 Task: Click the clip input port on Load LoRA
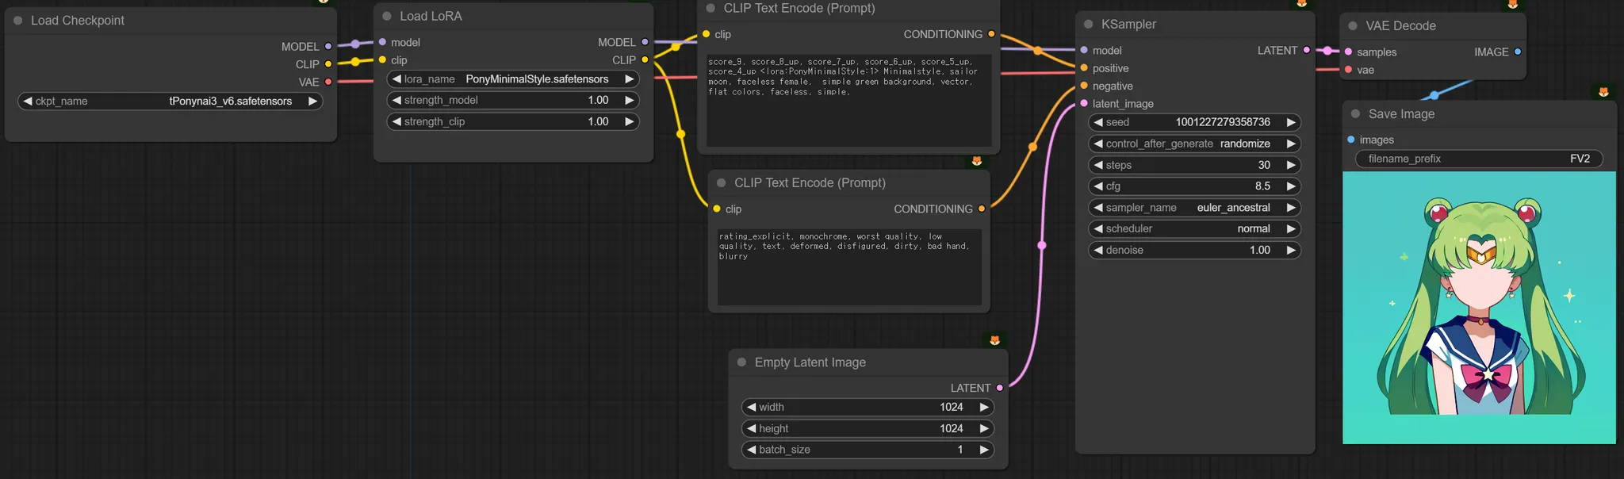[382, 59]
